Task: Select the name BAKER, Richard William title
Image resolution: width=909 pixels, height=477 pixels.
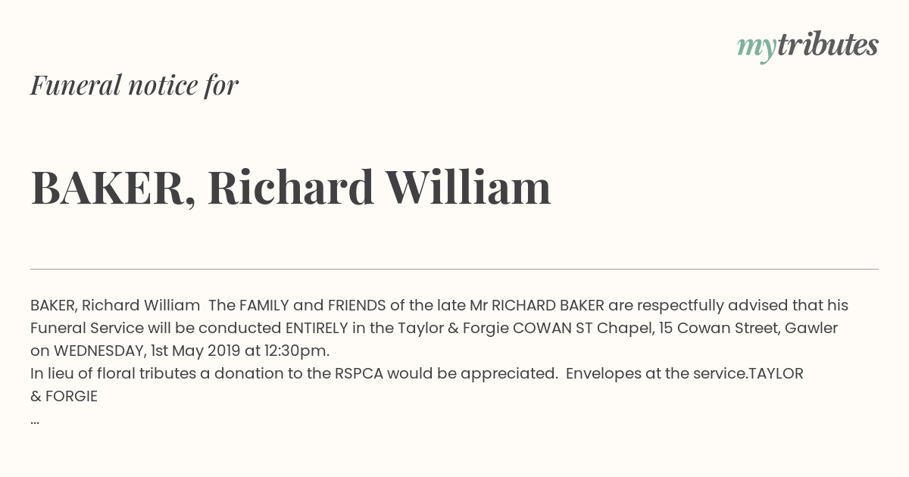Action: click(x=291, y=187)
